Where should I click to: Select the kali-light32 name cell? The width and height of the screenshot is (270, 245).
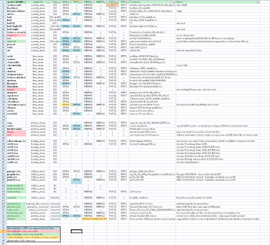(x=16, y=26)
